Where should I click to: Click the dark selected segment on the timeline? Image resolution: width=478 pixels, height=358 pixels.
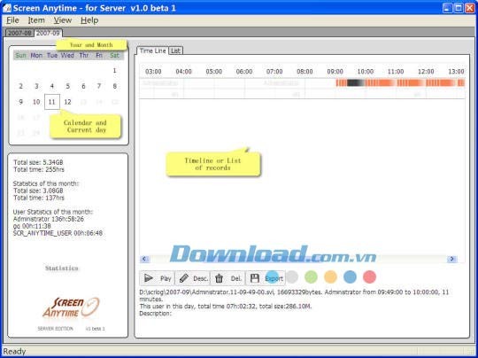355,82
